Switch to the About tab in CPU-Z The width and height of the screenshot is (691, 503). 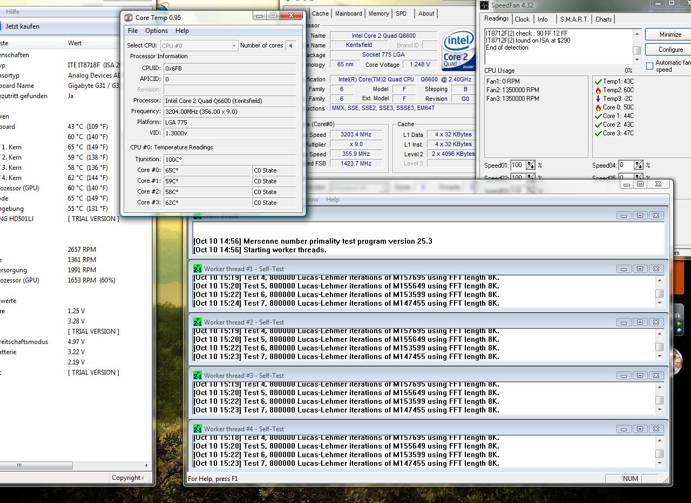pyautogui.click(x=426, y=14)
